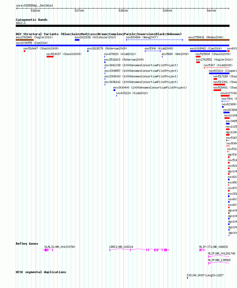Click the DGV Structural Variants track title
This screenshot has height=288, width=237.
(99, 34)
